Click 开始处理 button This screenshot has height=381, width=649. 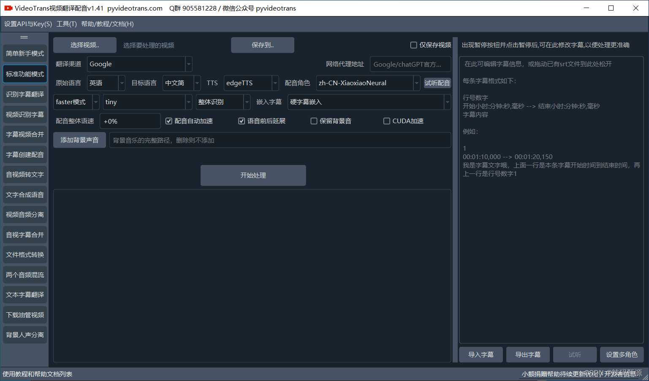pos(253,175)
